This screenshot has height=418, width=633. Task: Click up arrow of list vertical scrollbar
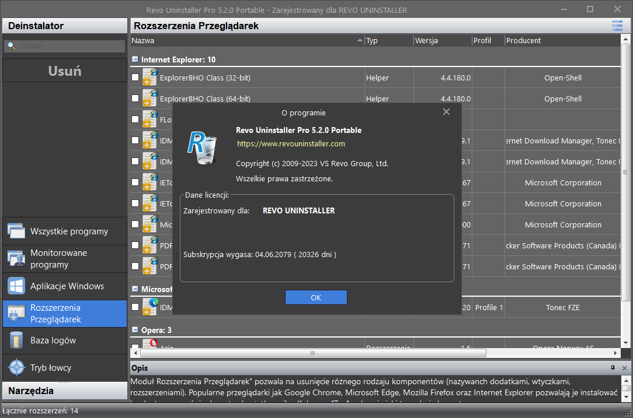tap(625, 40)
